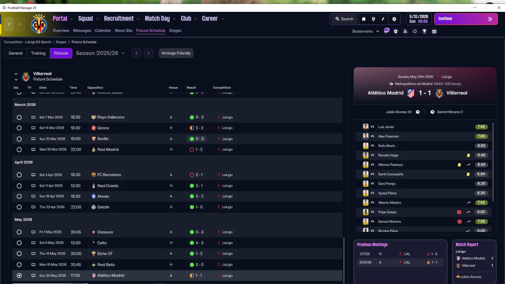Click the red injury icon for Gerard Moreno
The width and height of the screenshot is (505, 284).
click(459, 222)
